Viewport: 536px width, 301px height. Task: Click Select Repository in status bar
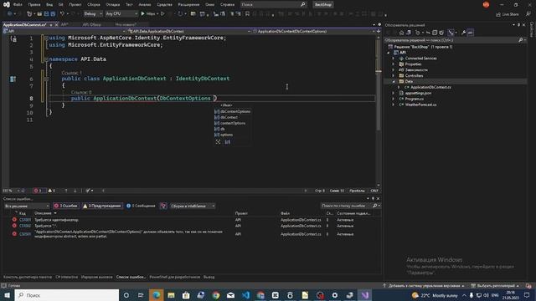(x=495, y=286)
